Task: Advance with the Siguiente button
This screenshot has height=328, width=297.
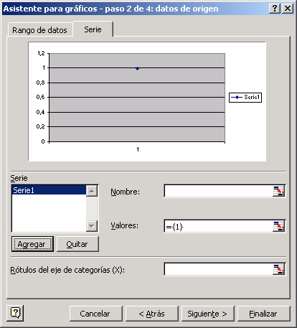Action: tap(208, 314)
